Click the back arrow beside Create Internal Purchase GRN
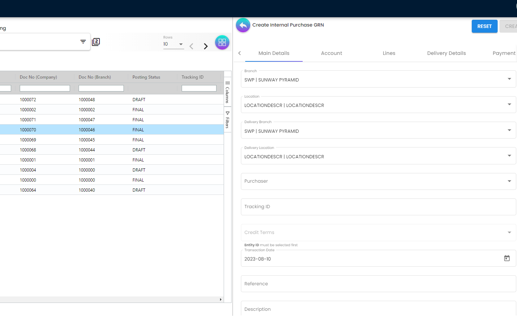The image size is (517, 323). 243,25
